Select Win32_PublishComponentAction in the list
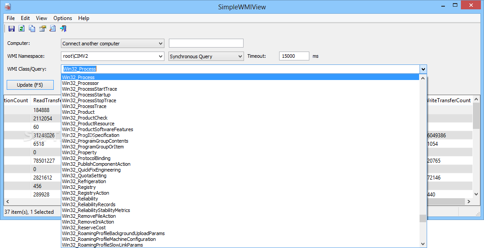The width and height of the screenshot is (484, 248). (240, 164)
